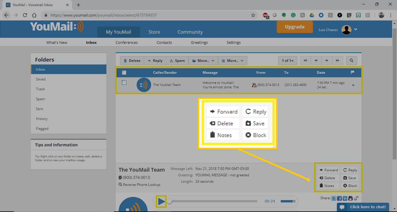
Task: Click the padlock icon next to Share icons
Action: click(356, 198)
